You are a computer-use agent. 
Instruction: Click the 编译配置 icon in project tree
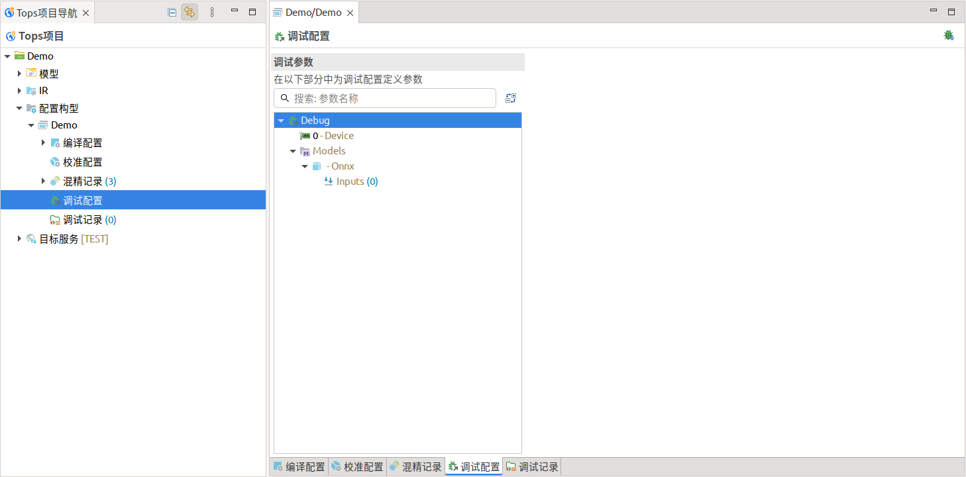tap(55, 143)
